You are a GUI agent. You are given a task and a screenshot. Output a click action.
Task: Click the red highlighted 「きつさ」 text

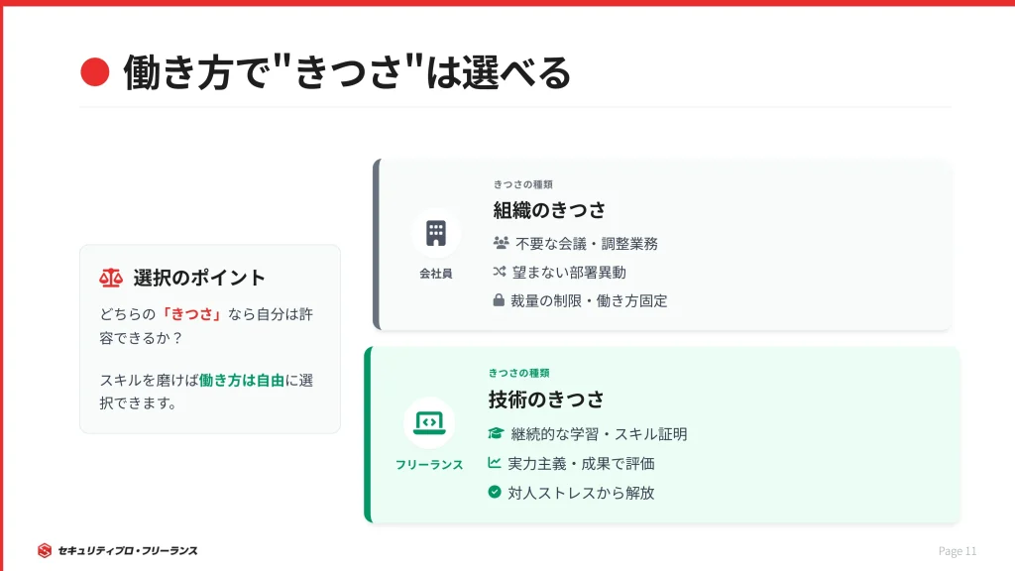(x=190, y=314)
